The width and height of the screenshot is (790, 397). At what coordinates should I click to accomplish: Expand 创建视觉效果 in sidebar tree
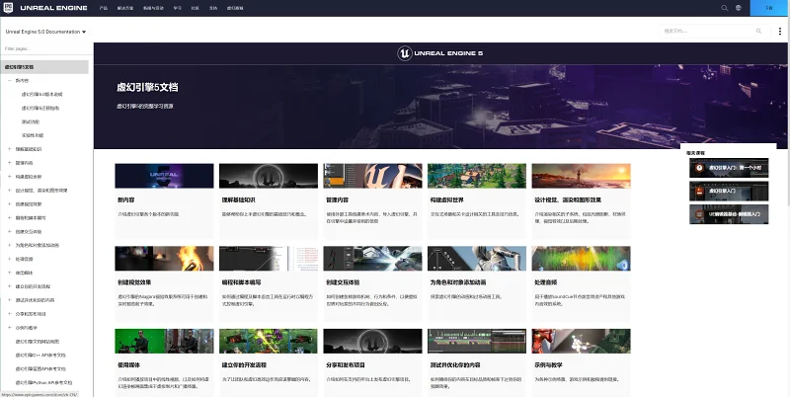(x=10, y=204)
